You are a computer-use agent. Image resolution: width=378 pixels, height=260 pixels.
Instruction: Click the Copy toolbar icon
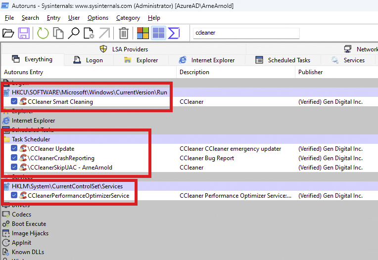58,33
